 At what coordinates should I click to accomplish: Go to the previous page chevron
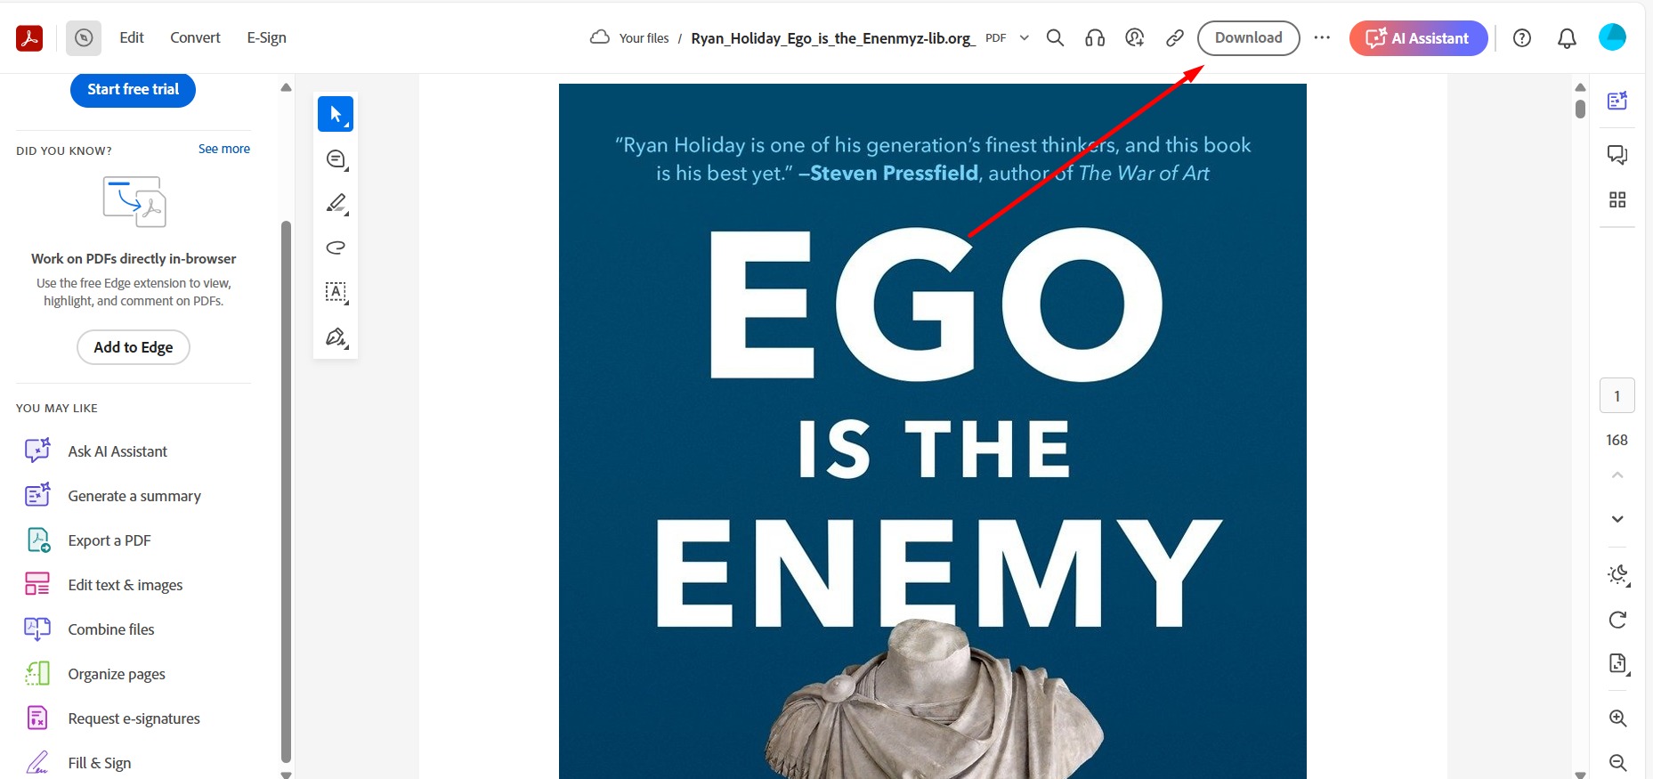[1617, 475]
